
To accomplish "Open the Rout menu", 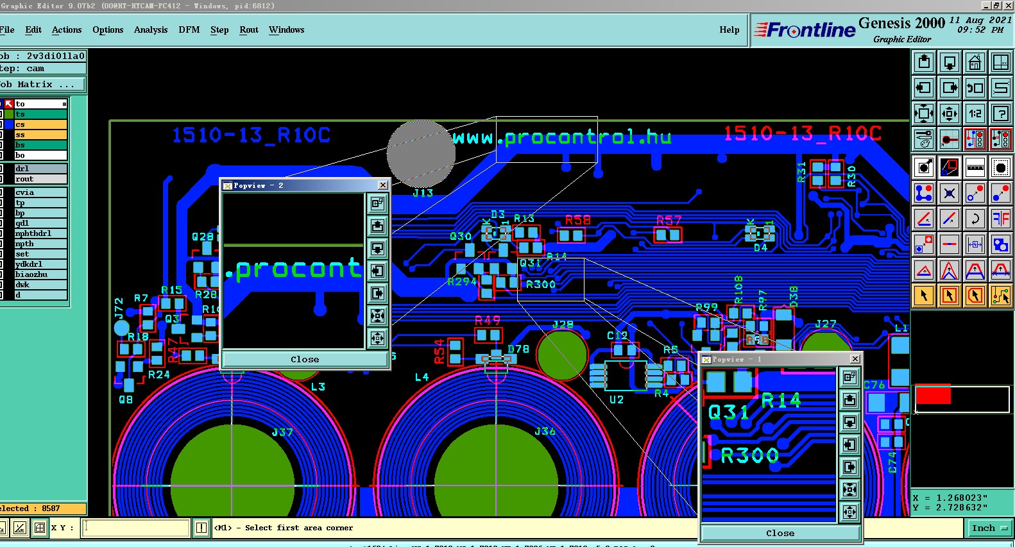I will 249,29.
